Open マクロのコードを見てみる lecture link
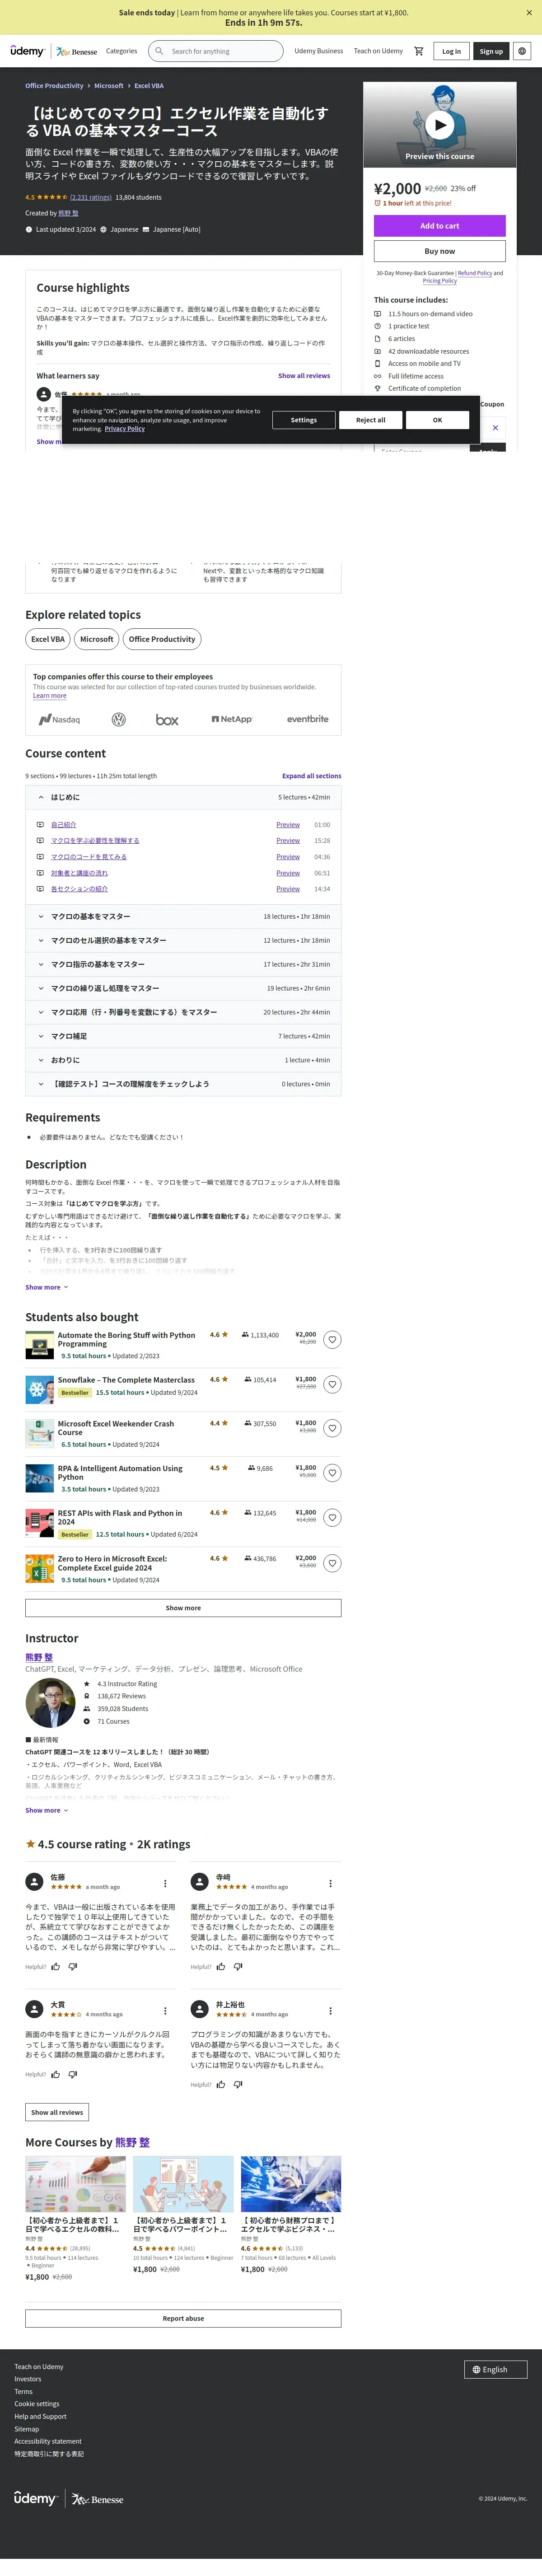 89,857
